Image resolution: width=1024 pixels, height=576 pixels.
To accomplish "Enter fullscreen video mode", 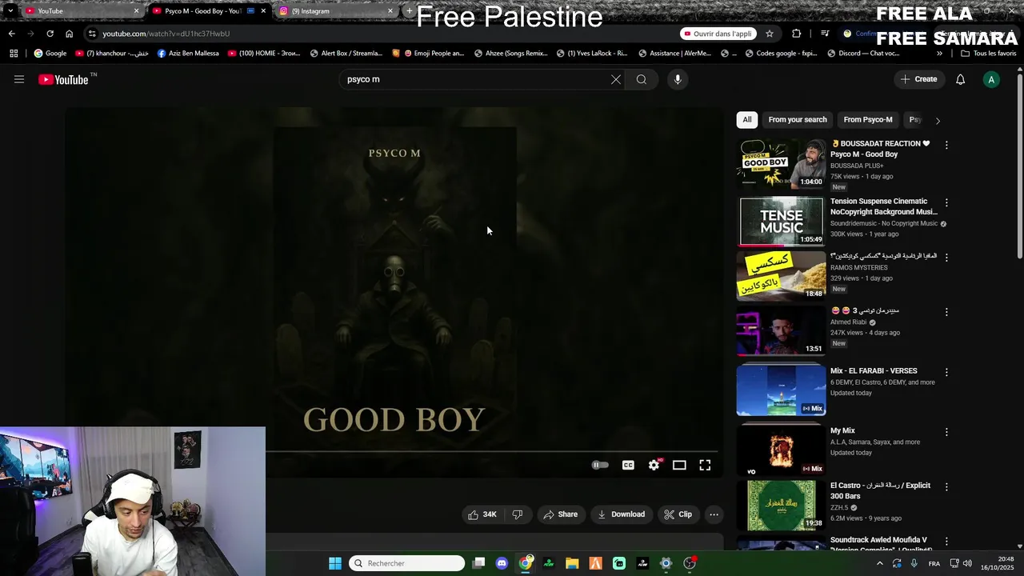I will pos(705,465).
